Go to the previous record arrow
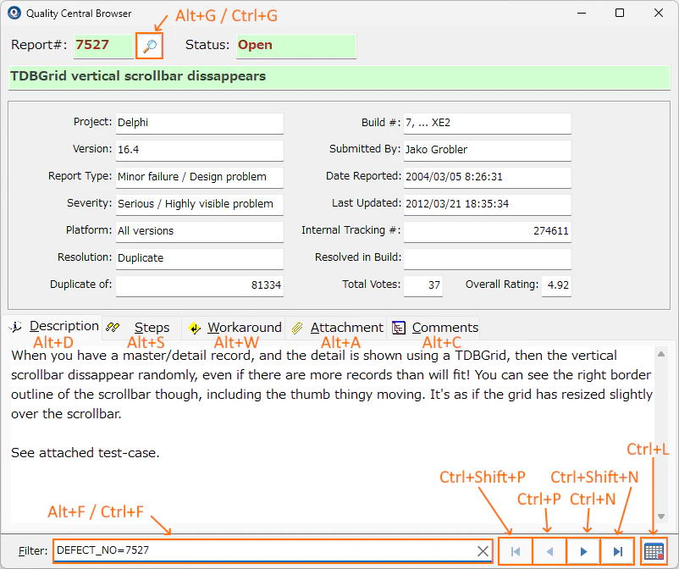This screenshot has width=679, height=569. [549, 551]
